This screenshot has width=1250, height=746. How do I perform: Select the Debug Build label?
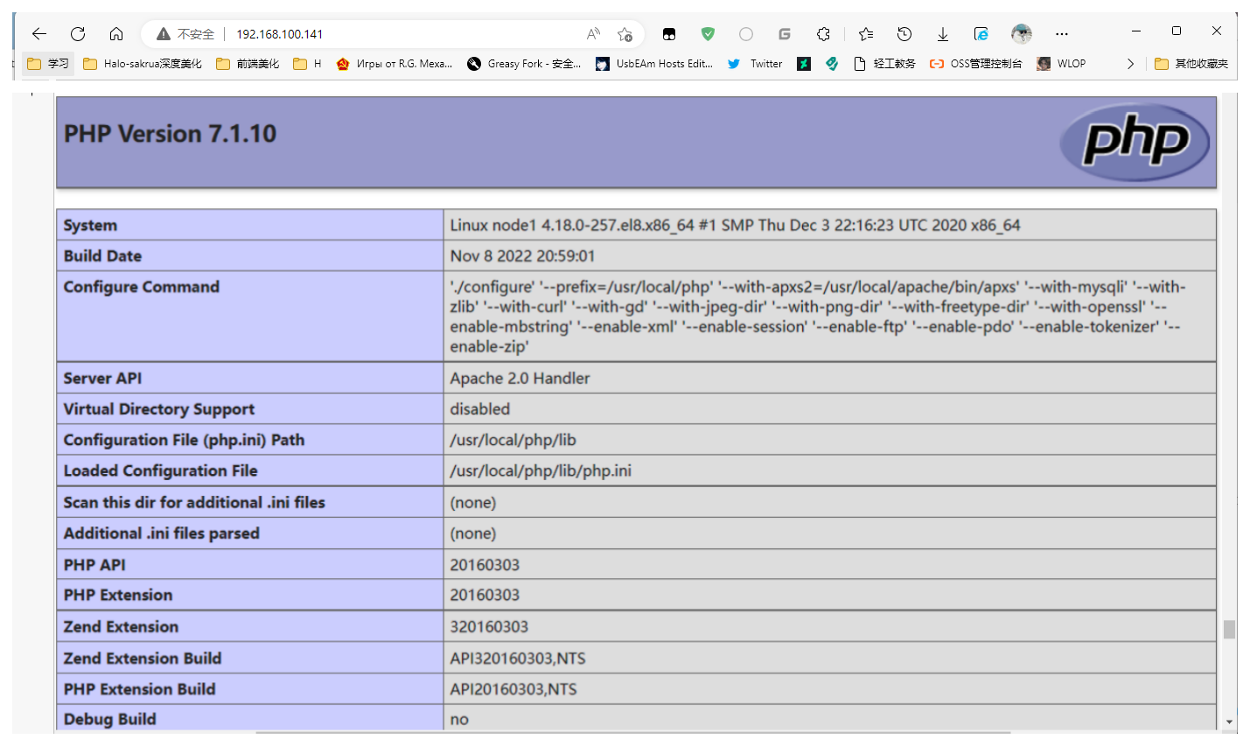point(109,719)
